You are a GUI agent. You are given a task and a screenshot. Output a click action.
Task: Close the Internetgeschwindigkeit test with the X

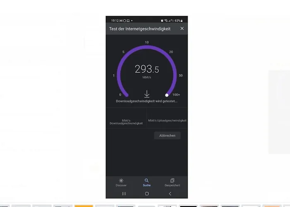(182, 29)
